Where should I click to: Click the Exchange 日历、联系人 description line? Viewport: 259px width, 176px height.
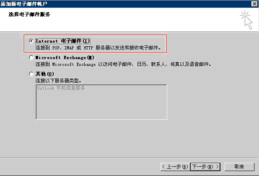pos(123,64)
